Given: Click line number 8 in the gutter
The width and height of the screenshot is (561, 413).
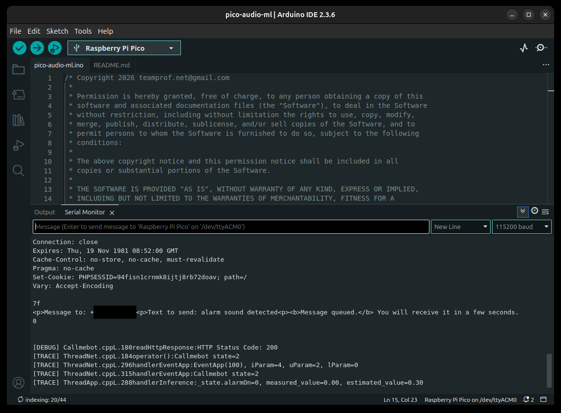Looking at the screenshot, I should (x=49, y=143).
